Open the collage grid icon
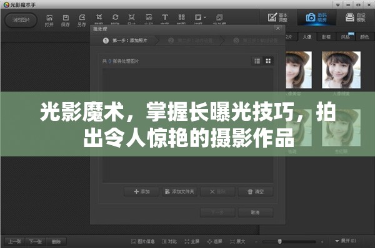Viewport: 375px width, 248px height. pyautogui.click(x=181, y=17)
